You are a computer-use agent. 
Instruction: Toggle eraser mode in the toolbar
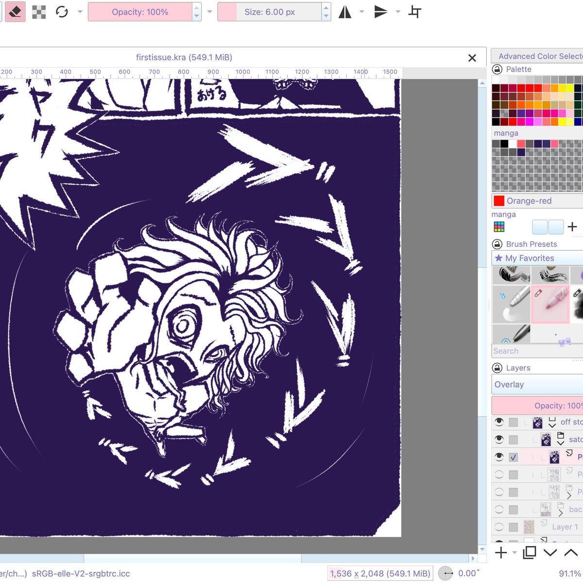click(15, 12)
